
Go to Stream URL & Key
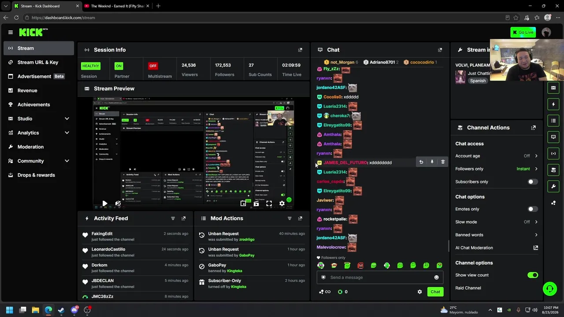(39, 62)
